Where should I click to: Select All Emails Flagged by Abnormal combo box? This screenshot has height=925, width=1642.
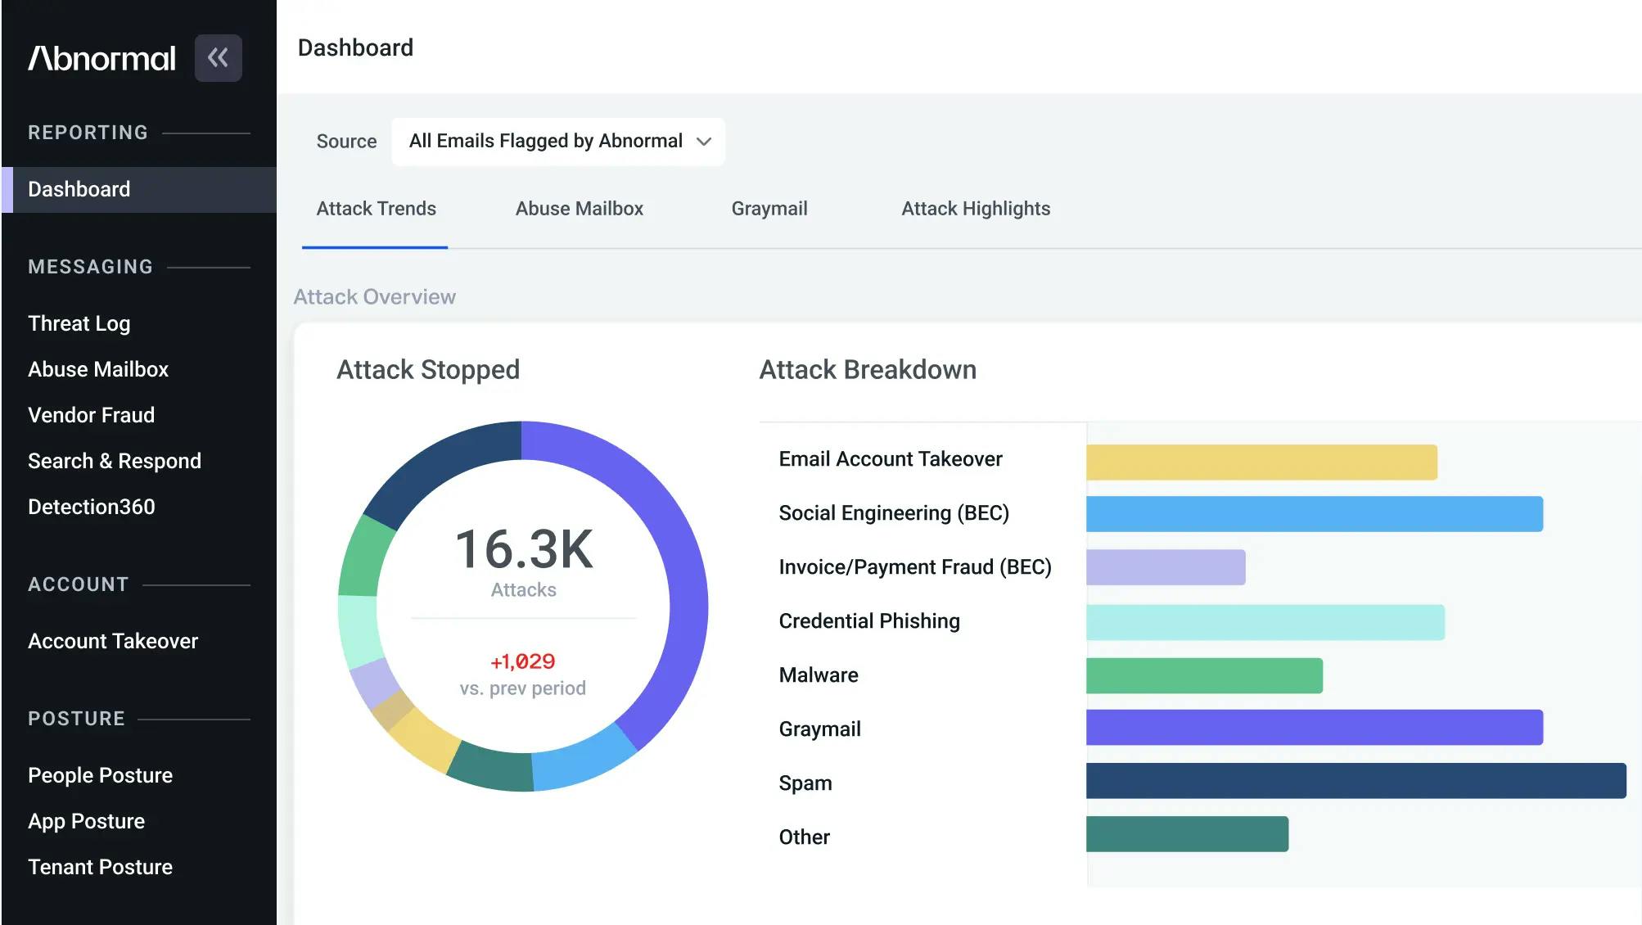545,142
